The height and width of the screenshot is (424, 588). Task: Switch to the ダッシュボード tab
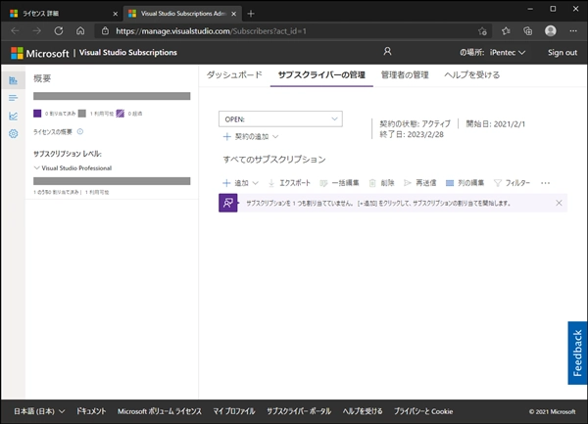tap(234, 75)
